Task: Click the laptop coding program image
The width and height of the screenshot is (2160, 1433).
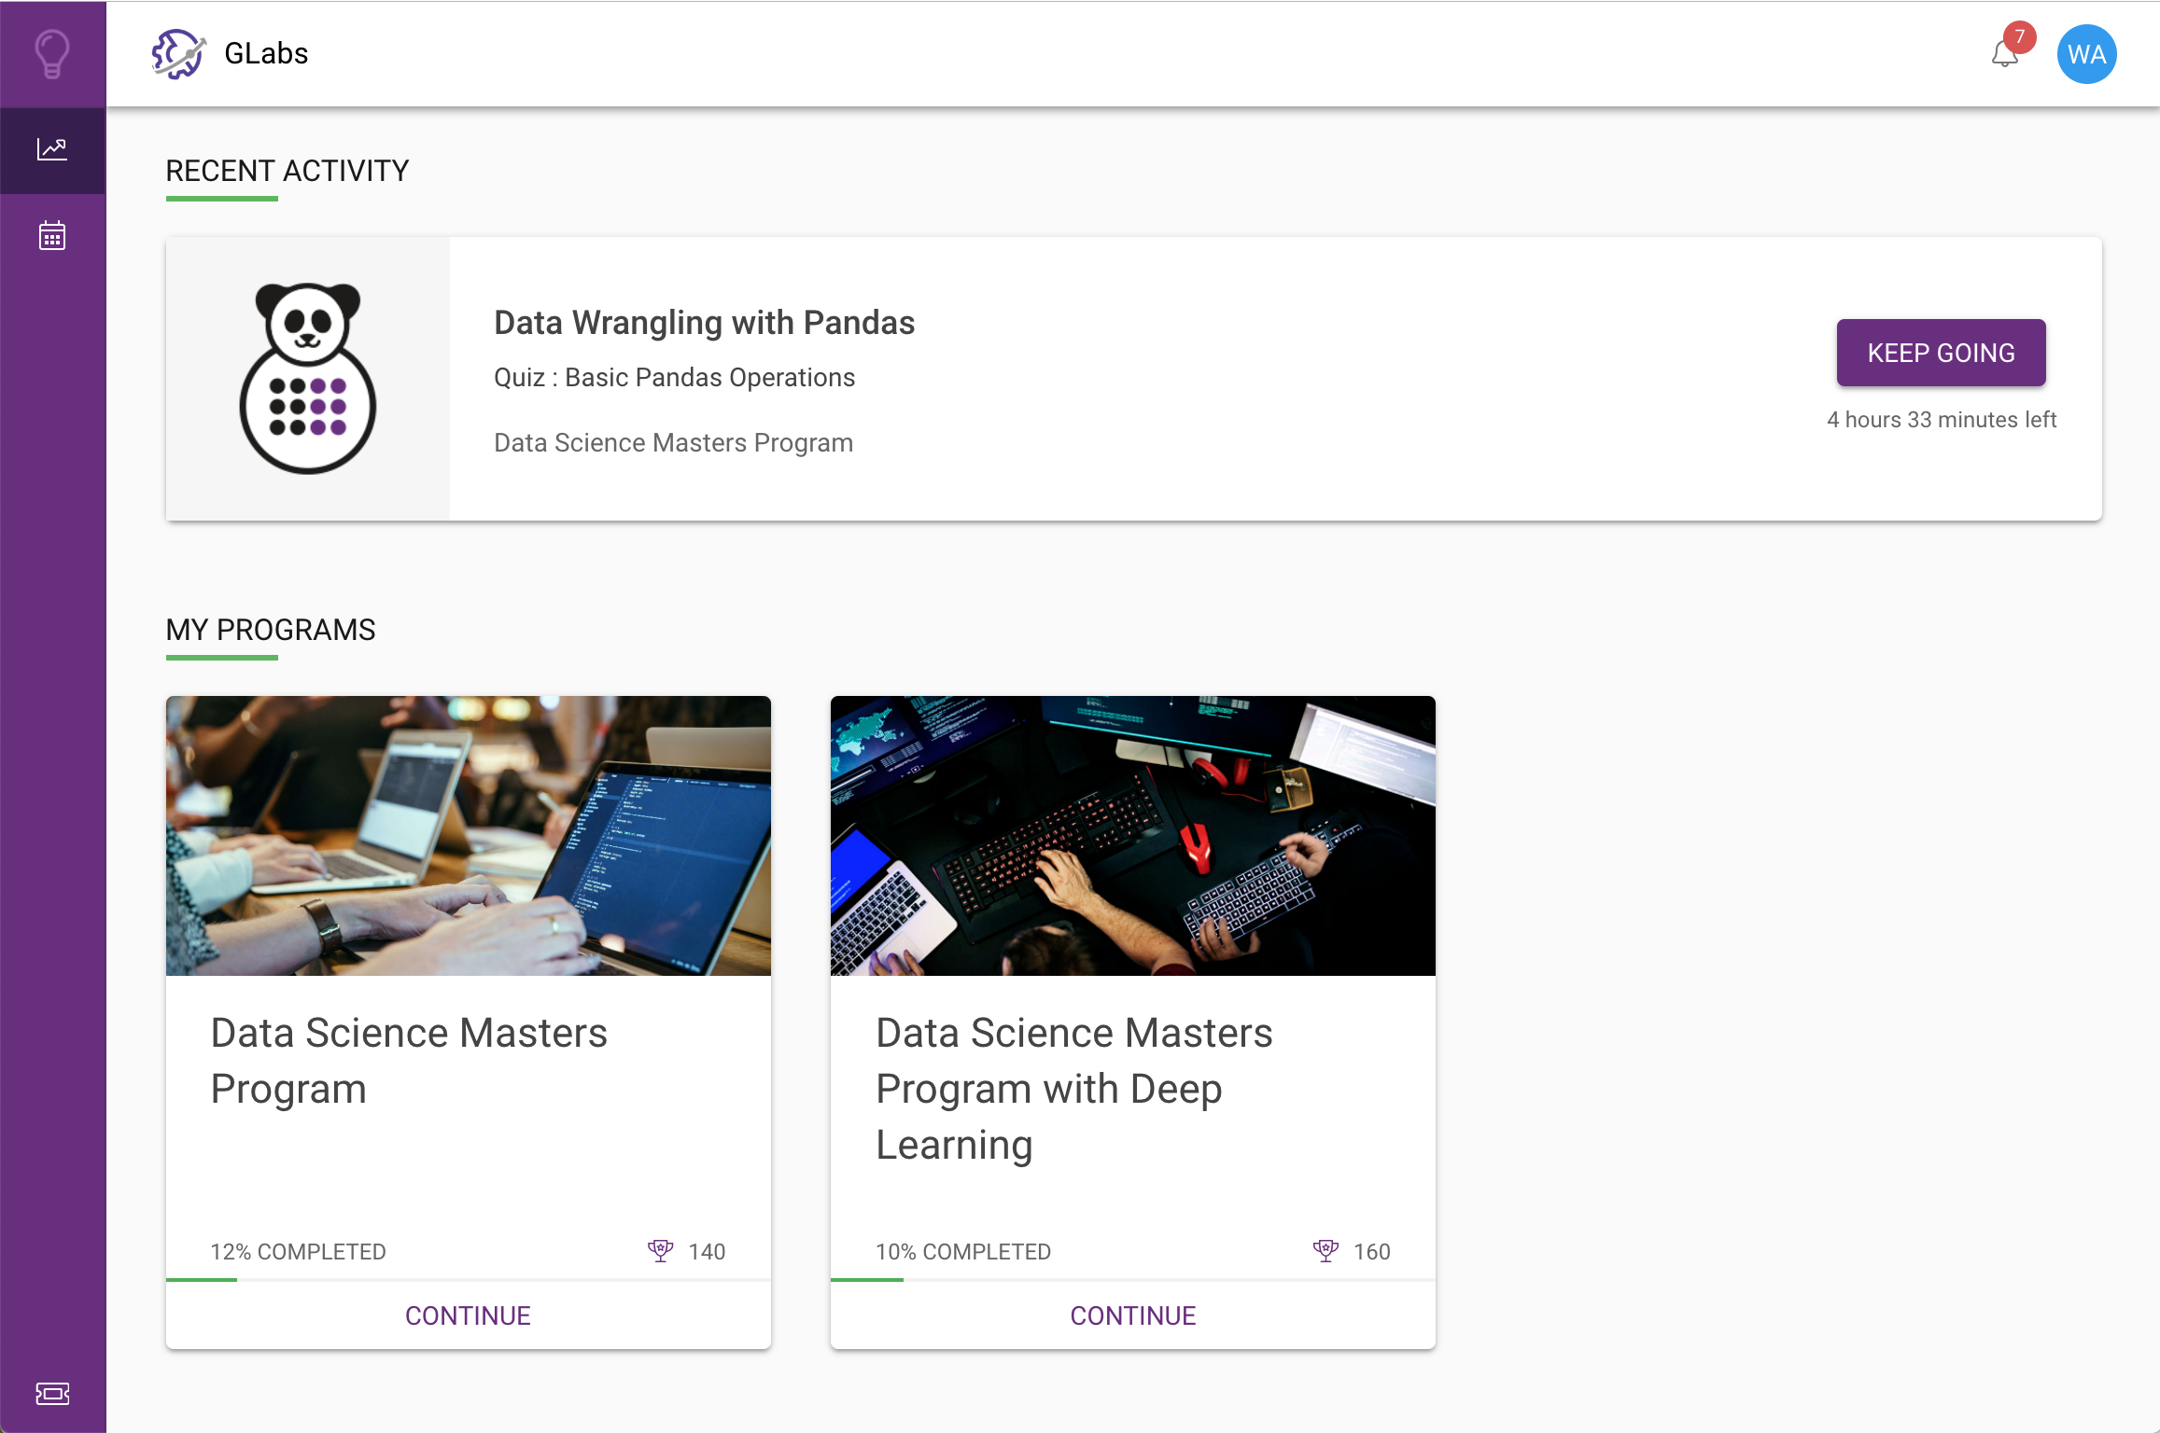Action: [x=468, y=835]
